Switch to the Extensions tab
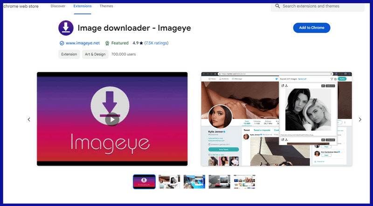373x206 pixels. 83,6
